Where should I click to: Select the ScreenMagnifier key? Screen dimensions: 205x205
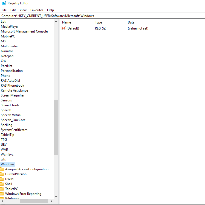[13, 95]
